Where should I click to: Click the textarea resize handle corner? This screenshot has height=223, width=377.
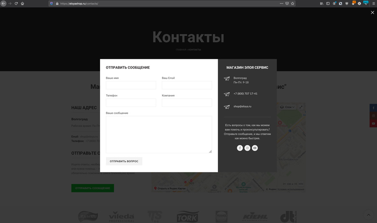coord(210,151)
